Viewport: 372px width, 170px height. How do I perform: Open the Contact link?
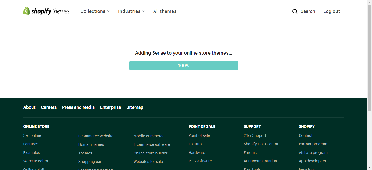coord(306,135)
